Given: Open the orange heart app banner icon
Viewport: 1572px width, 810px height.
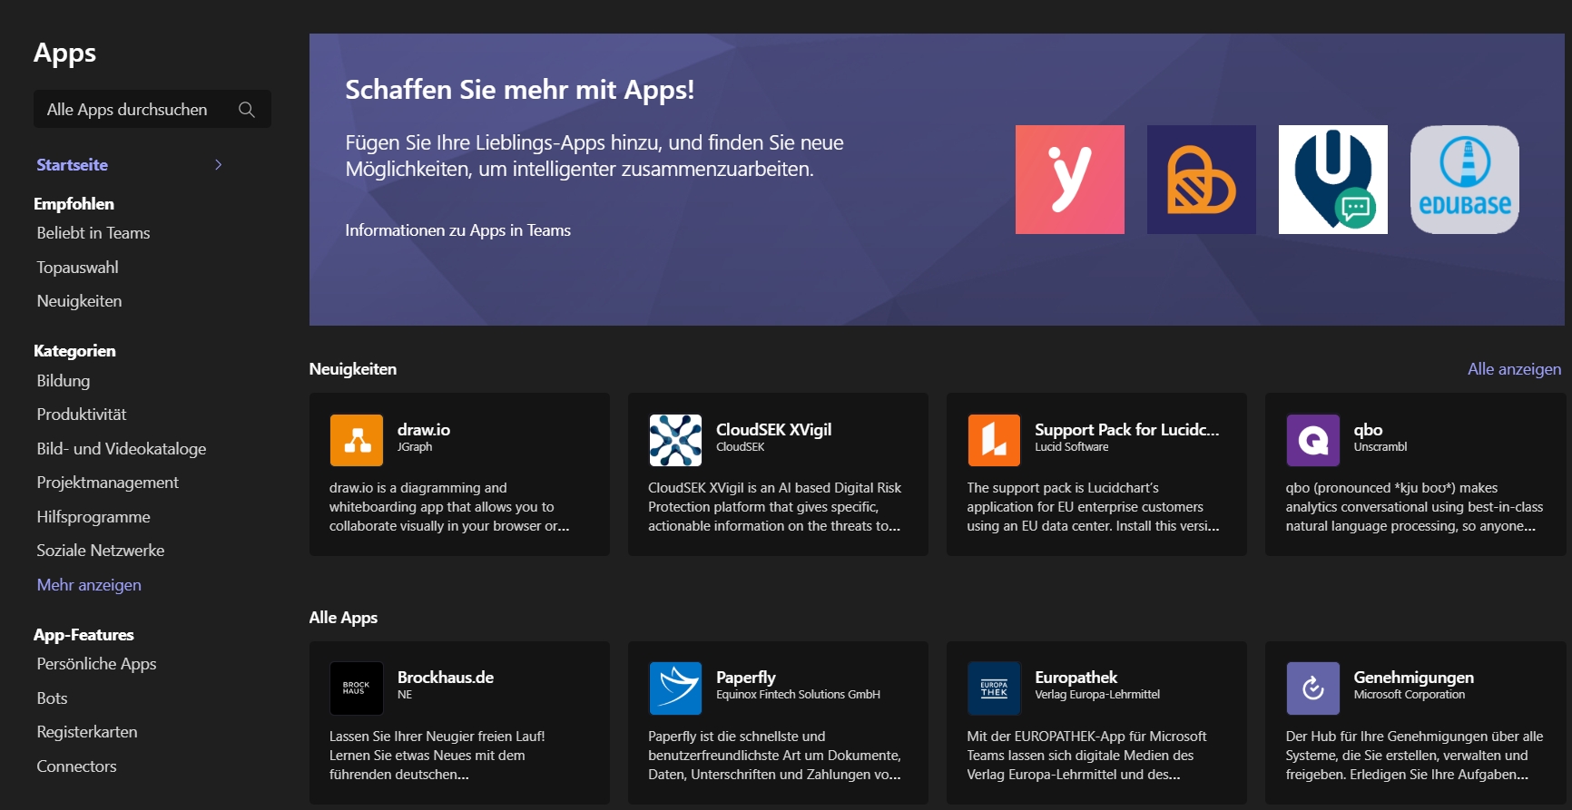Looking at the screenshot, I should 1201,180.
